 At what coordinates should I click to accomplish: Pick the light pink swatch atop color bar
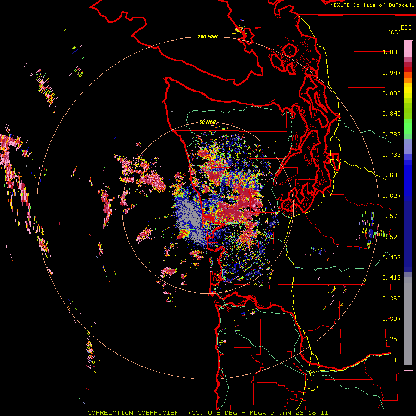pyautogui.click(x=408, y=49)
